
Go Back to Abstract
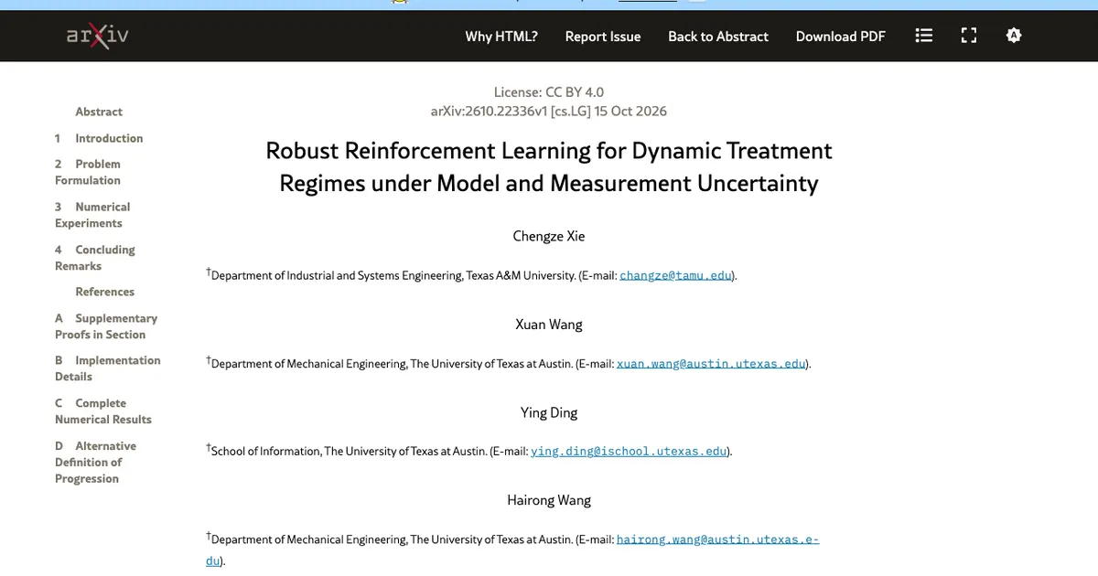pyautogui.click(x=718, y=37)
